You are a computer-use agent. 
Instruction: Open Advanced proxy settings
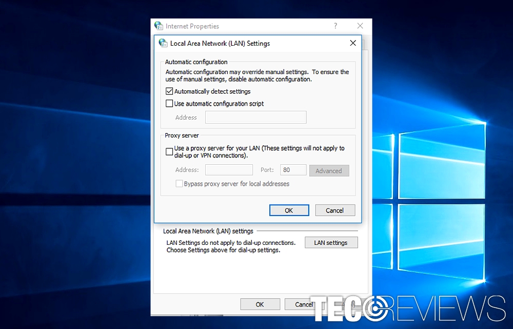pos(329,170)
